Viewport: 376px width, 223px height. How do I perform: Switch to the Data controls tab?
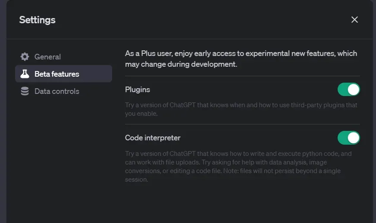[57, 91]
